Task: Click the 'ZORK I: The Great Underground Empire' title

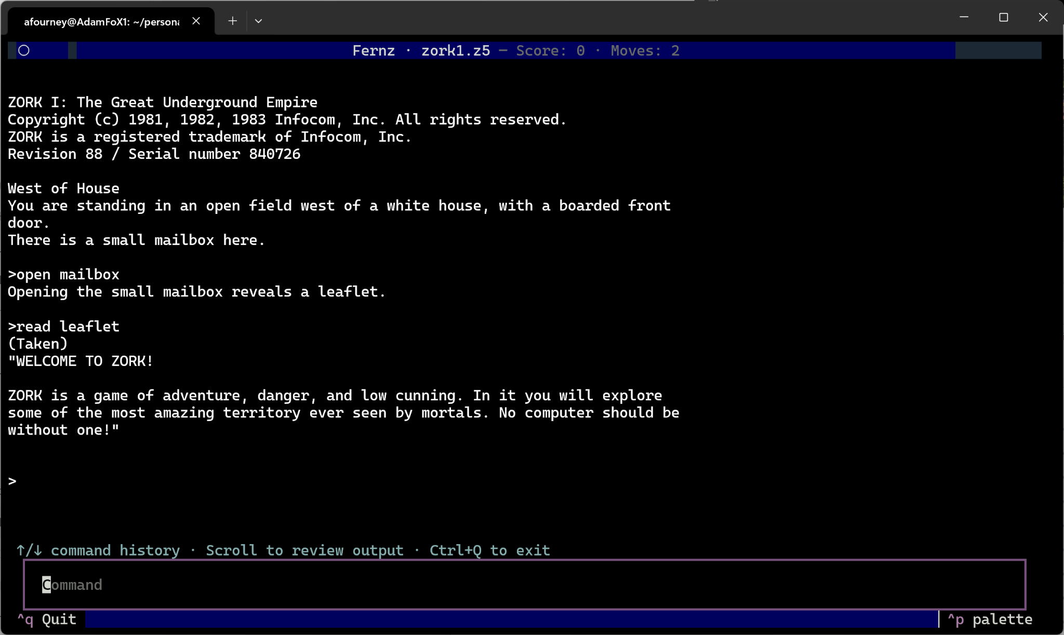Action: 162,102
